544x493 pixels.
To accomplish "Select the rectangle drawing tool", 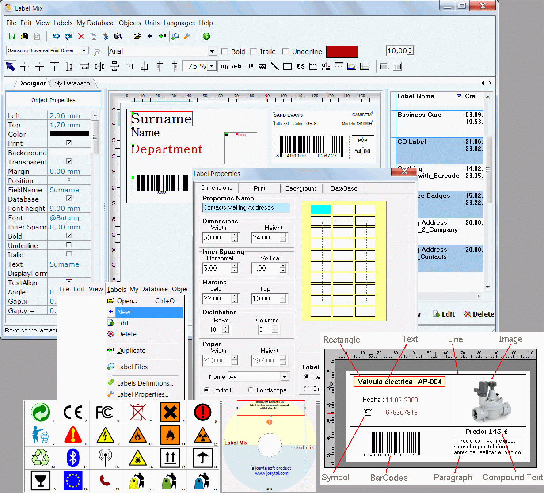I will (x=288, y=66).
